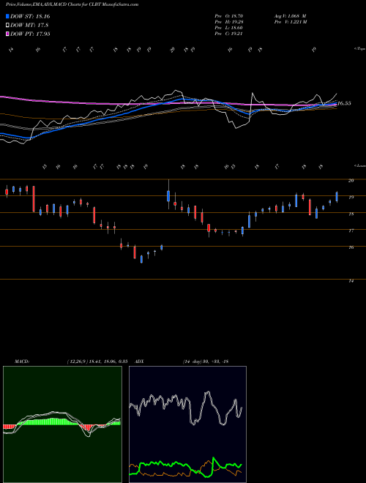The image size is (366, 483).
Task: Click the price axis label 16
Action: click(351, 247)
